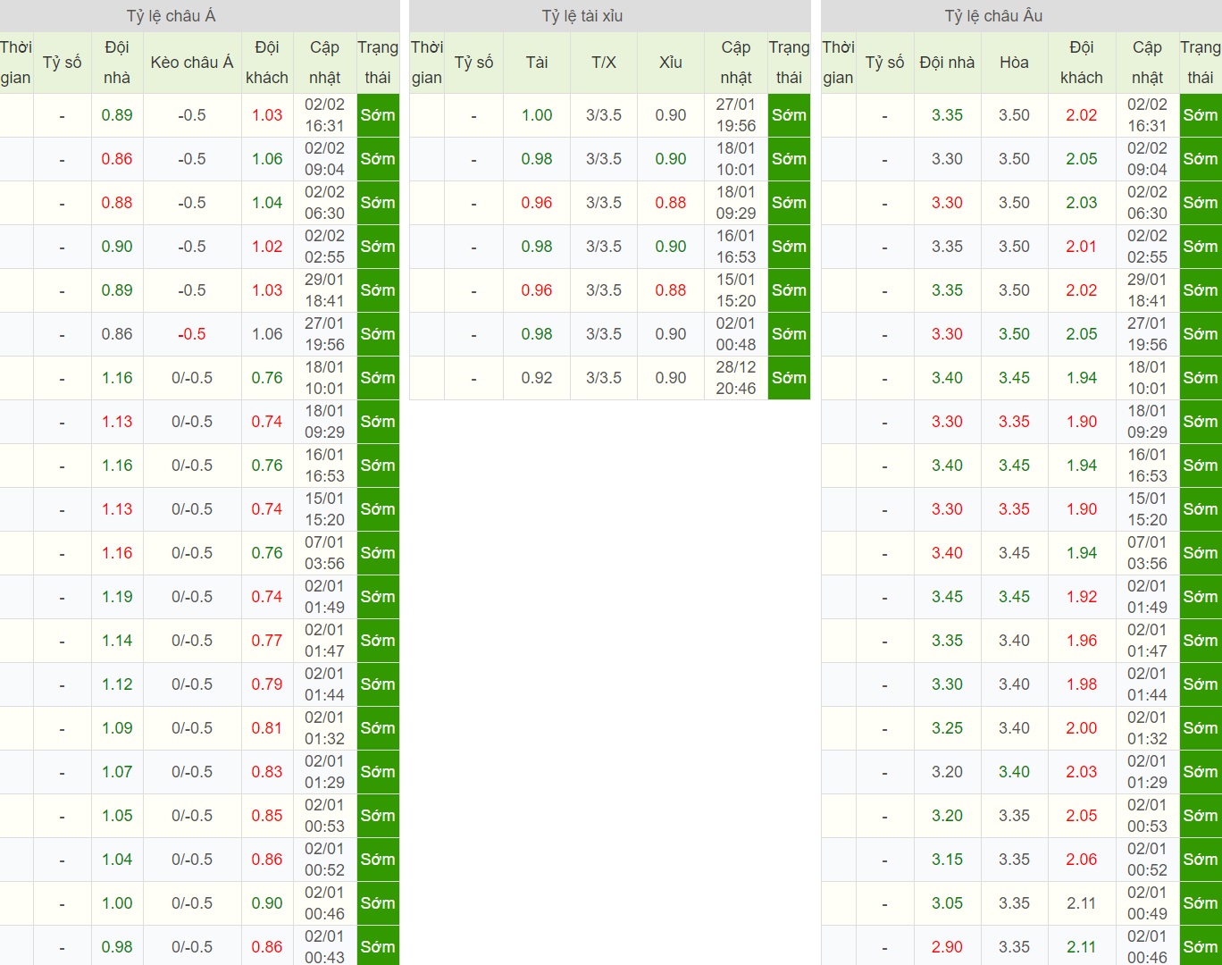The height and width of the screenshot is (965, 1222).
Task: Click away odds 0.83 in châu Á table
Action: click(x=267, y=772)
